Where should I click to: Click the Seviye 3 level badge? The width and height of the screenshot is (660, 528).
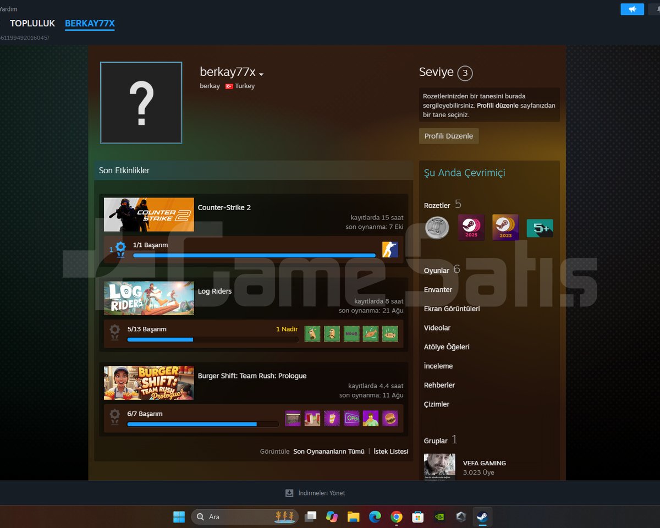pos(465,73)
